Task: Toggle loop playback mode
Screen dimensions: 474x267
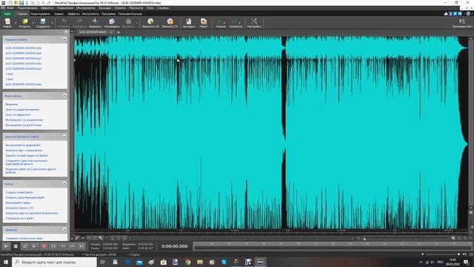Action: click(25, 246)
